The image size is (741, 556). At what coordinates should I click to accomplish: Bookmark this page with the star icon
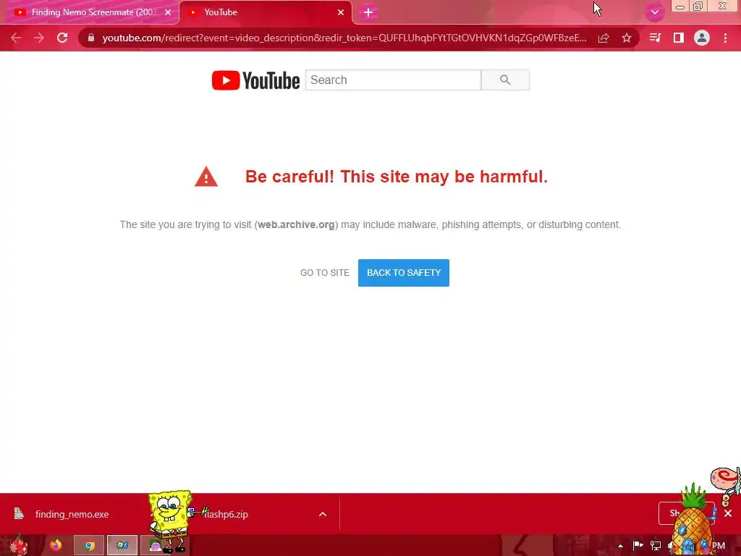click(x=627, y=38)
